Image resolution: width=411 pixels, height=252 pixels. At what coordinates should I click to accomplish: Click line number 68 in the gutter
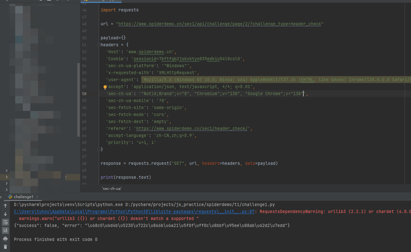tap(84, 164)
